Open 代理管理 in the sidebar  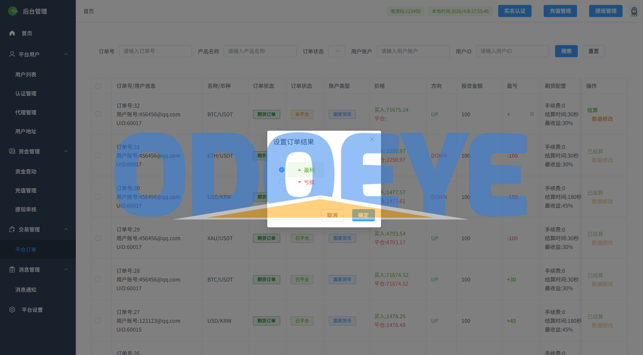click(26, 113)
